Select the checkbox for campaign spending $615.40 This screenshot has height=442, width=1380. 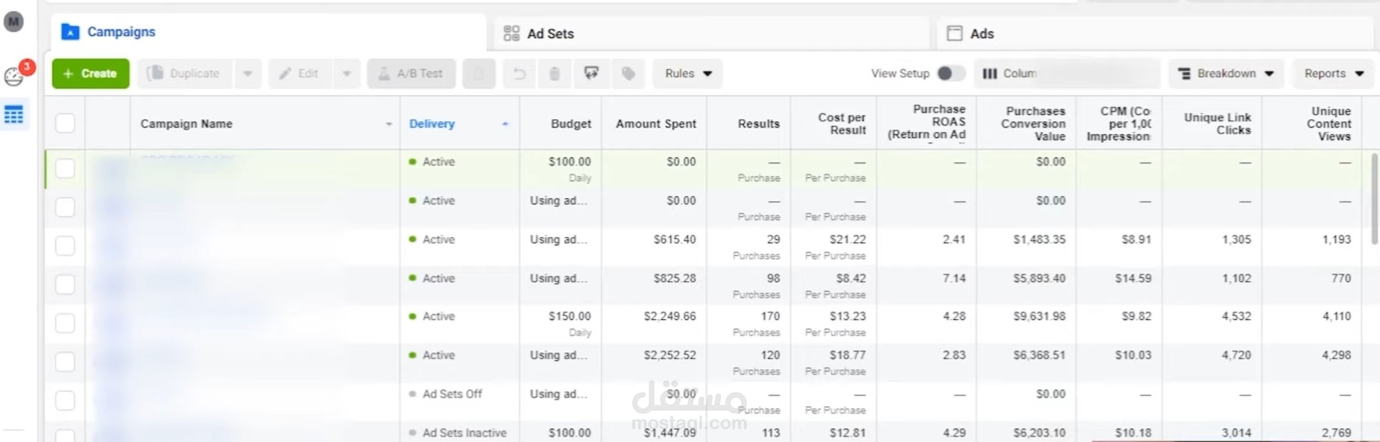point(65,246)
